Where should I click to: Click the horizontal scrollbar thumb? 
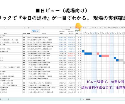click(88, 99)
